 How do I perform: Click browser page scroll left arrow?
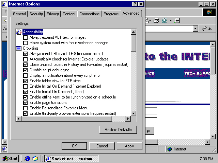4,142
